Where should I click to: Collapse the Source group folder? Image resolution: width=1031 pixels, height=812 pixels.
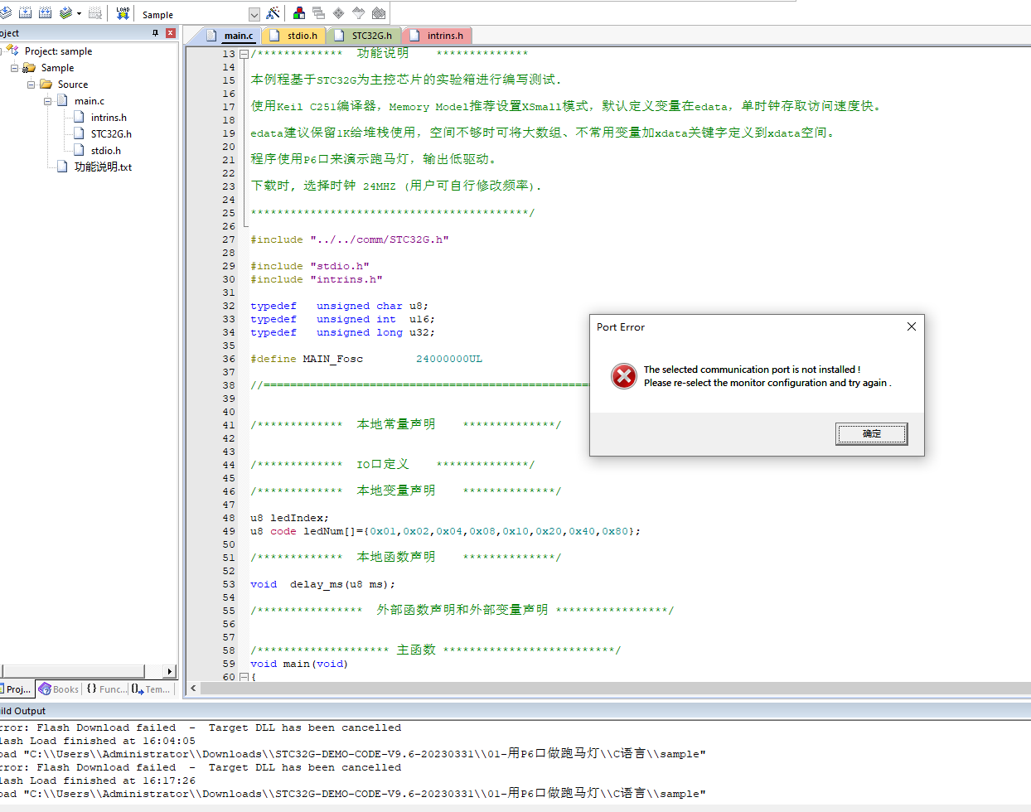(x=31, y=85)
